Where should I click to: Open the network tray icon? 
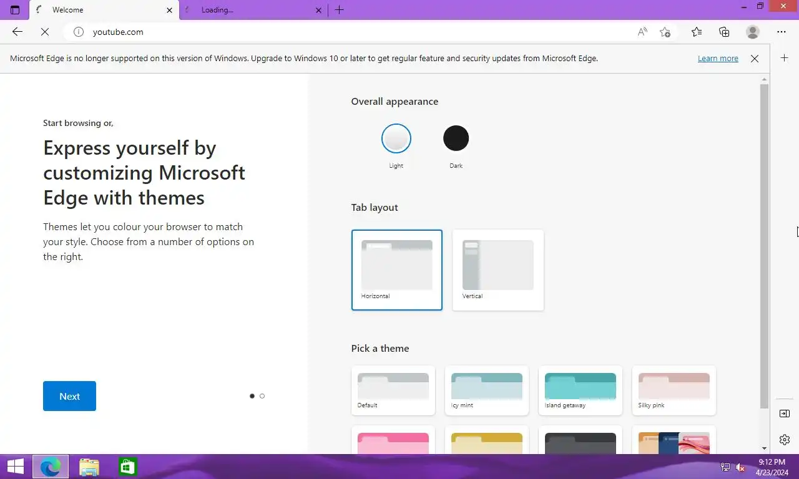click(x=725, y=467)
